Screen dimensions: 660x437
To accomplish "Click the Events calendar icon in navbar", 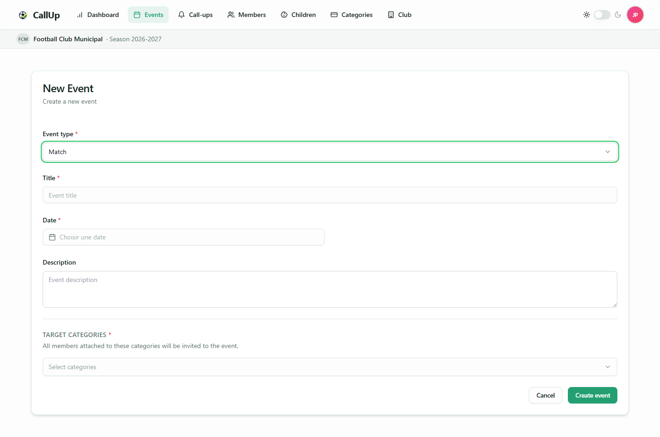I will click(x=137, y=15).
